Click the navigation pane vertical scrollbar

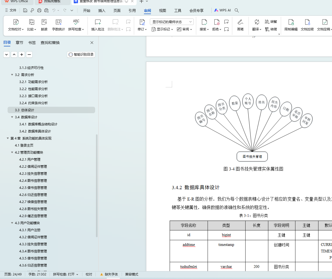(x=97, y=186)
